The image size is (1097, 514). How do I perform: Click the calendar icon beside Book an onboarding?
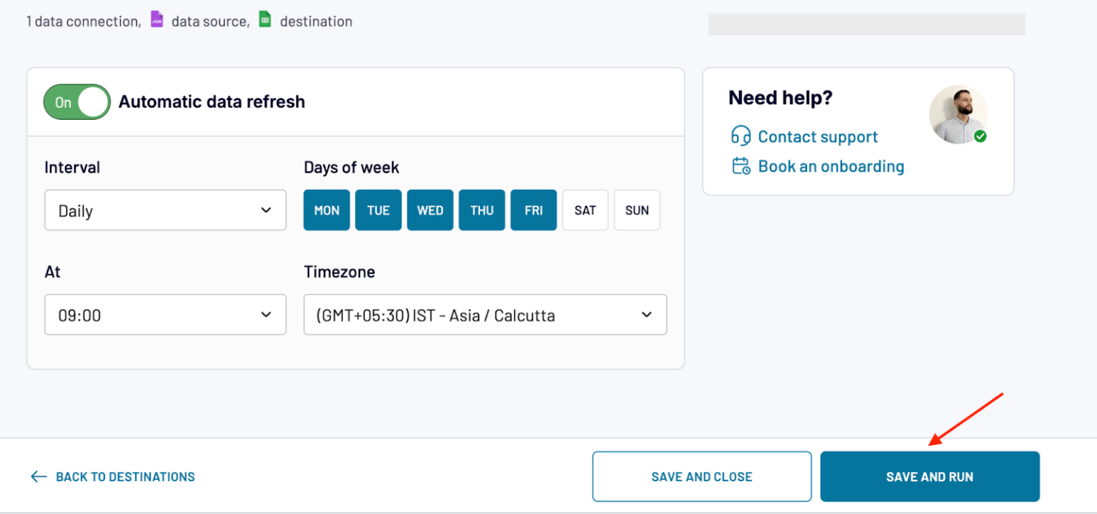pyautogui.click(x=741, y=166)
